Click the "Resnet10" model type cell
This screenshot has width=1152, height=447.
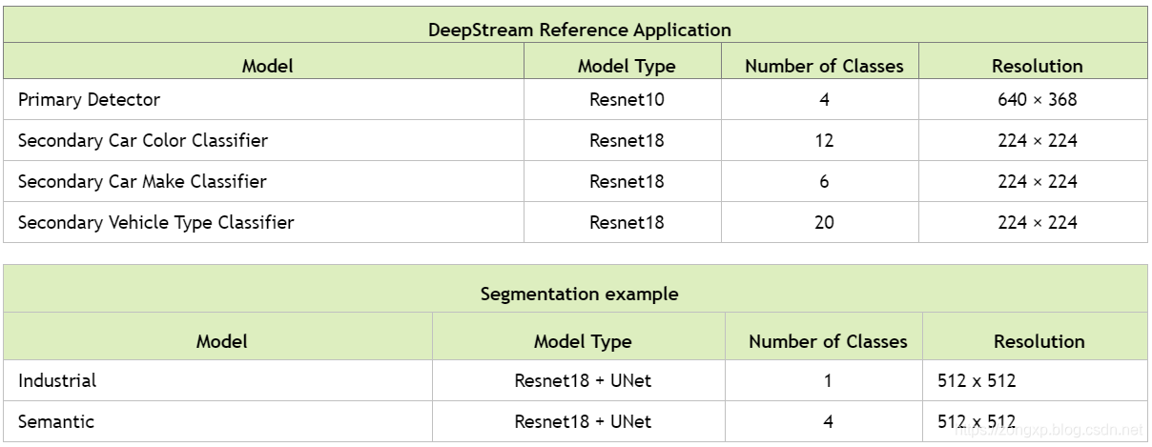[627, 99]
